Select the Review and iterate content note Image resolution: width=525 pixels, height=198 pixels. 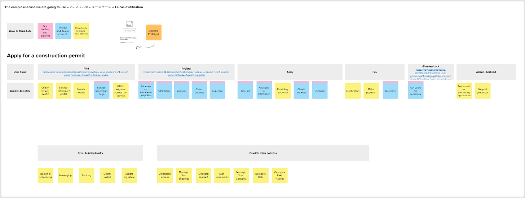[x=63, y=31]
